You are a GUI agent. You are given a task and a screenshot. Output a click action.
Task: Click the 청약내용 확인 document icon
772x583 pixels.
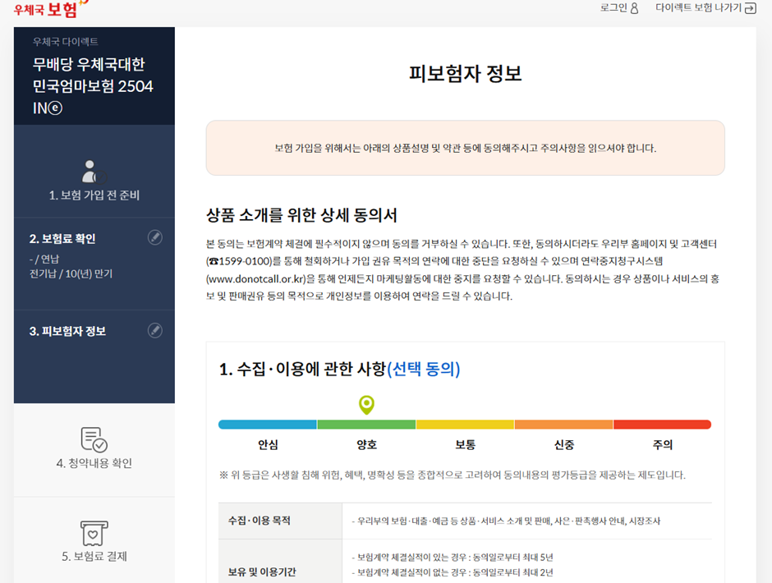(x=94, y=439)
